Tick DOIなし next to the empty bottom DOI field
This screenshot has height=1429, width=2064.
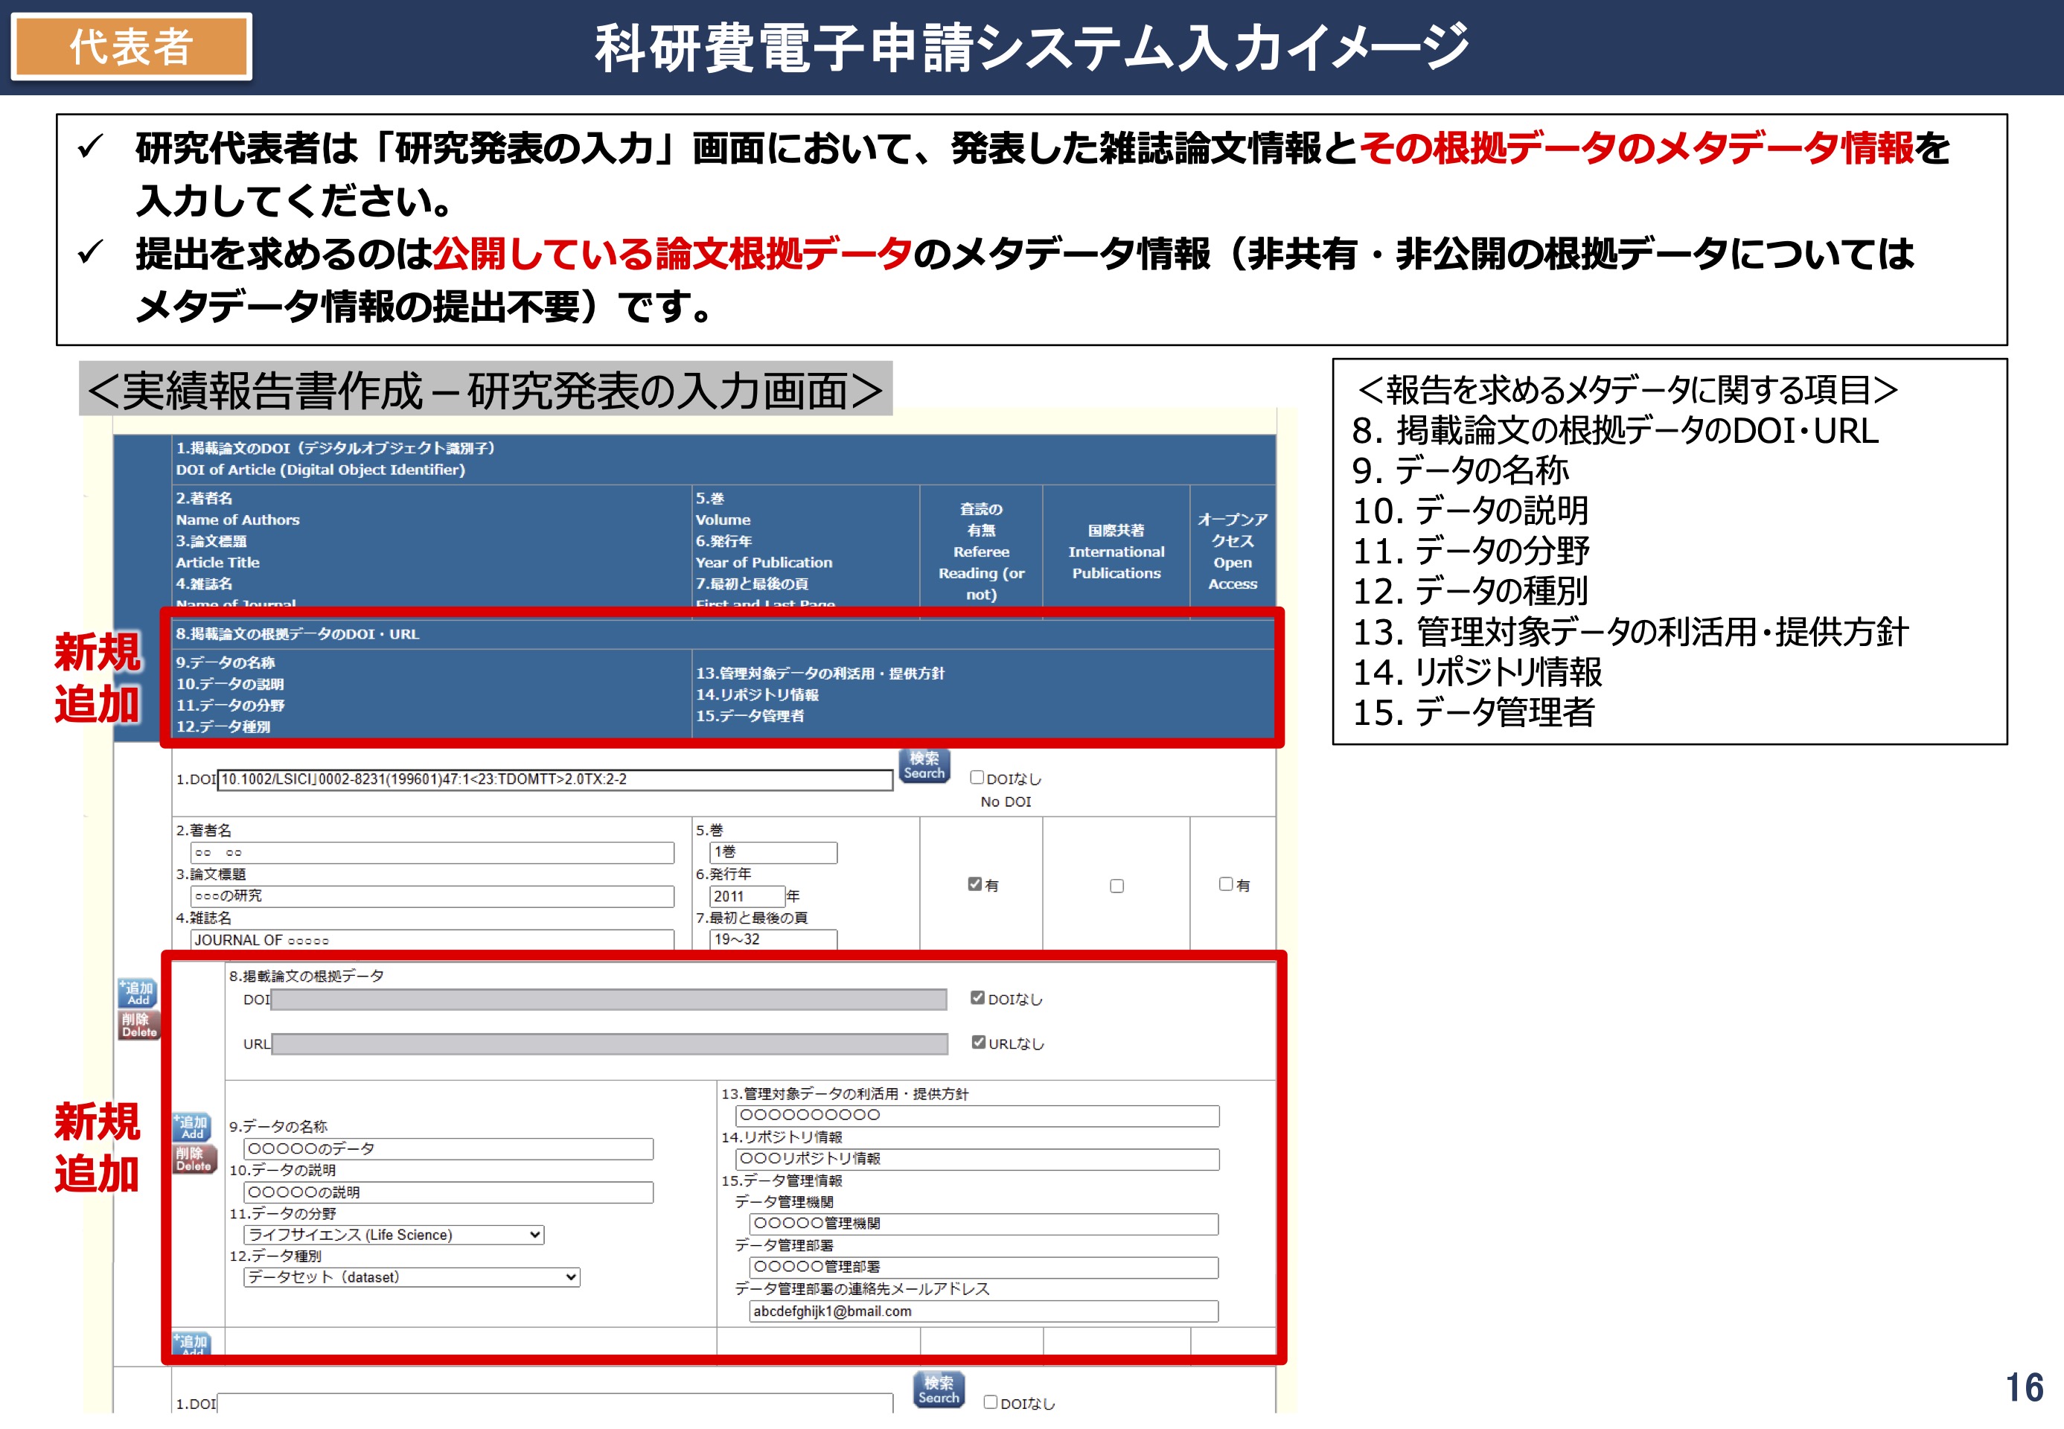(x=991, y=1402)
